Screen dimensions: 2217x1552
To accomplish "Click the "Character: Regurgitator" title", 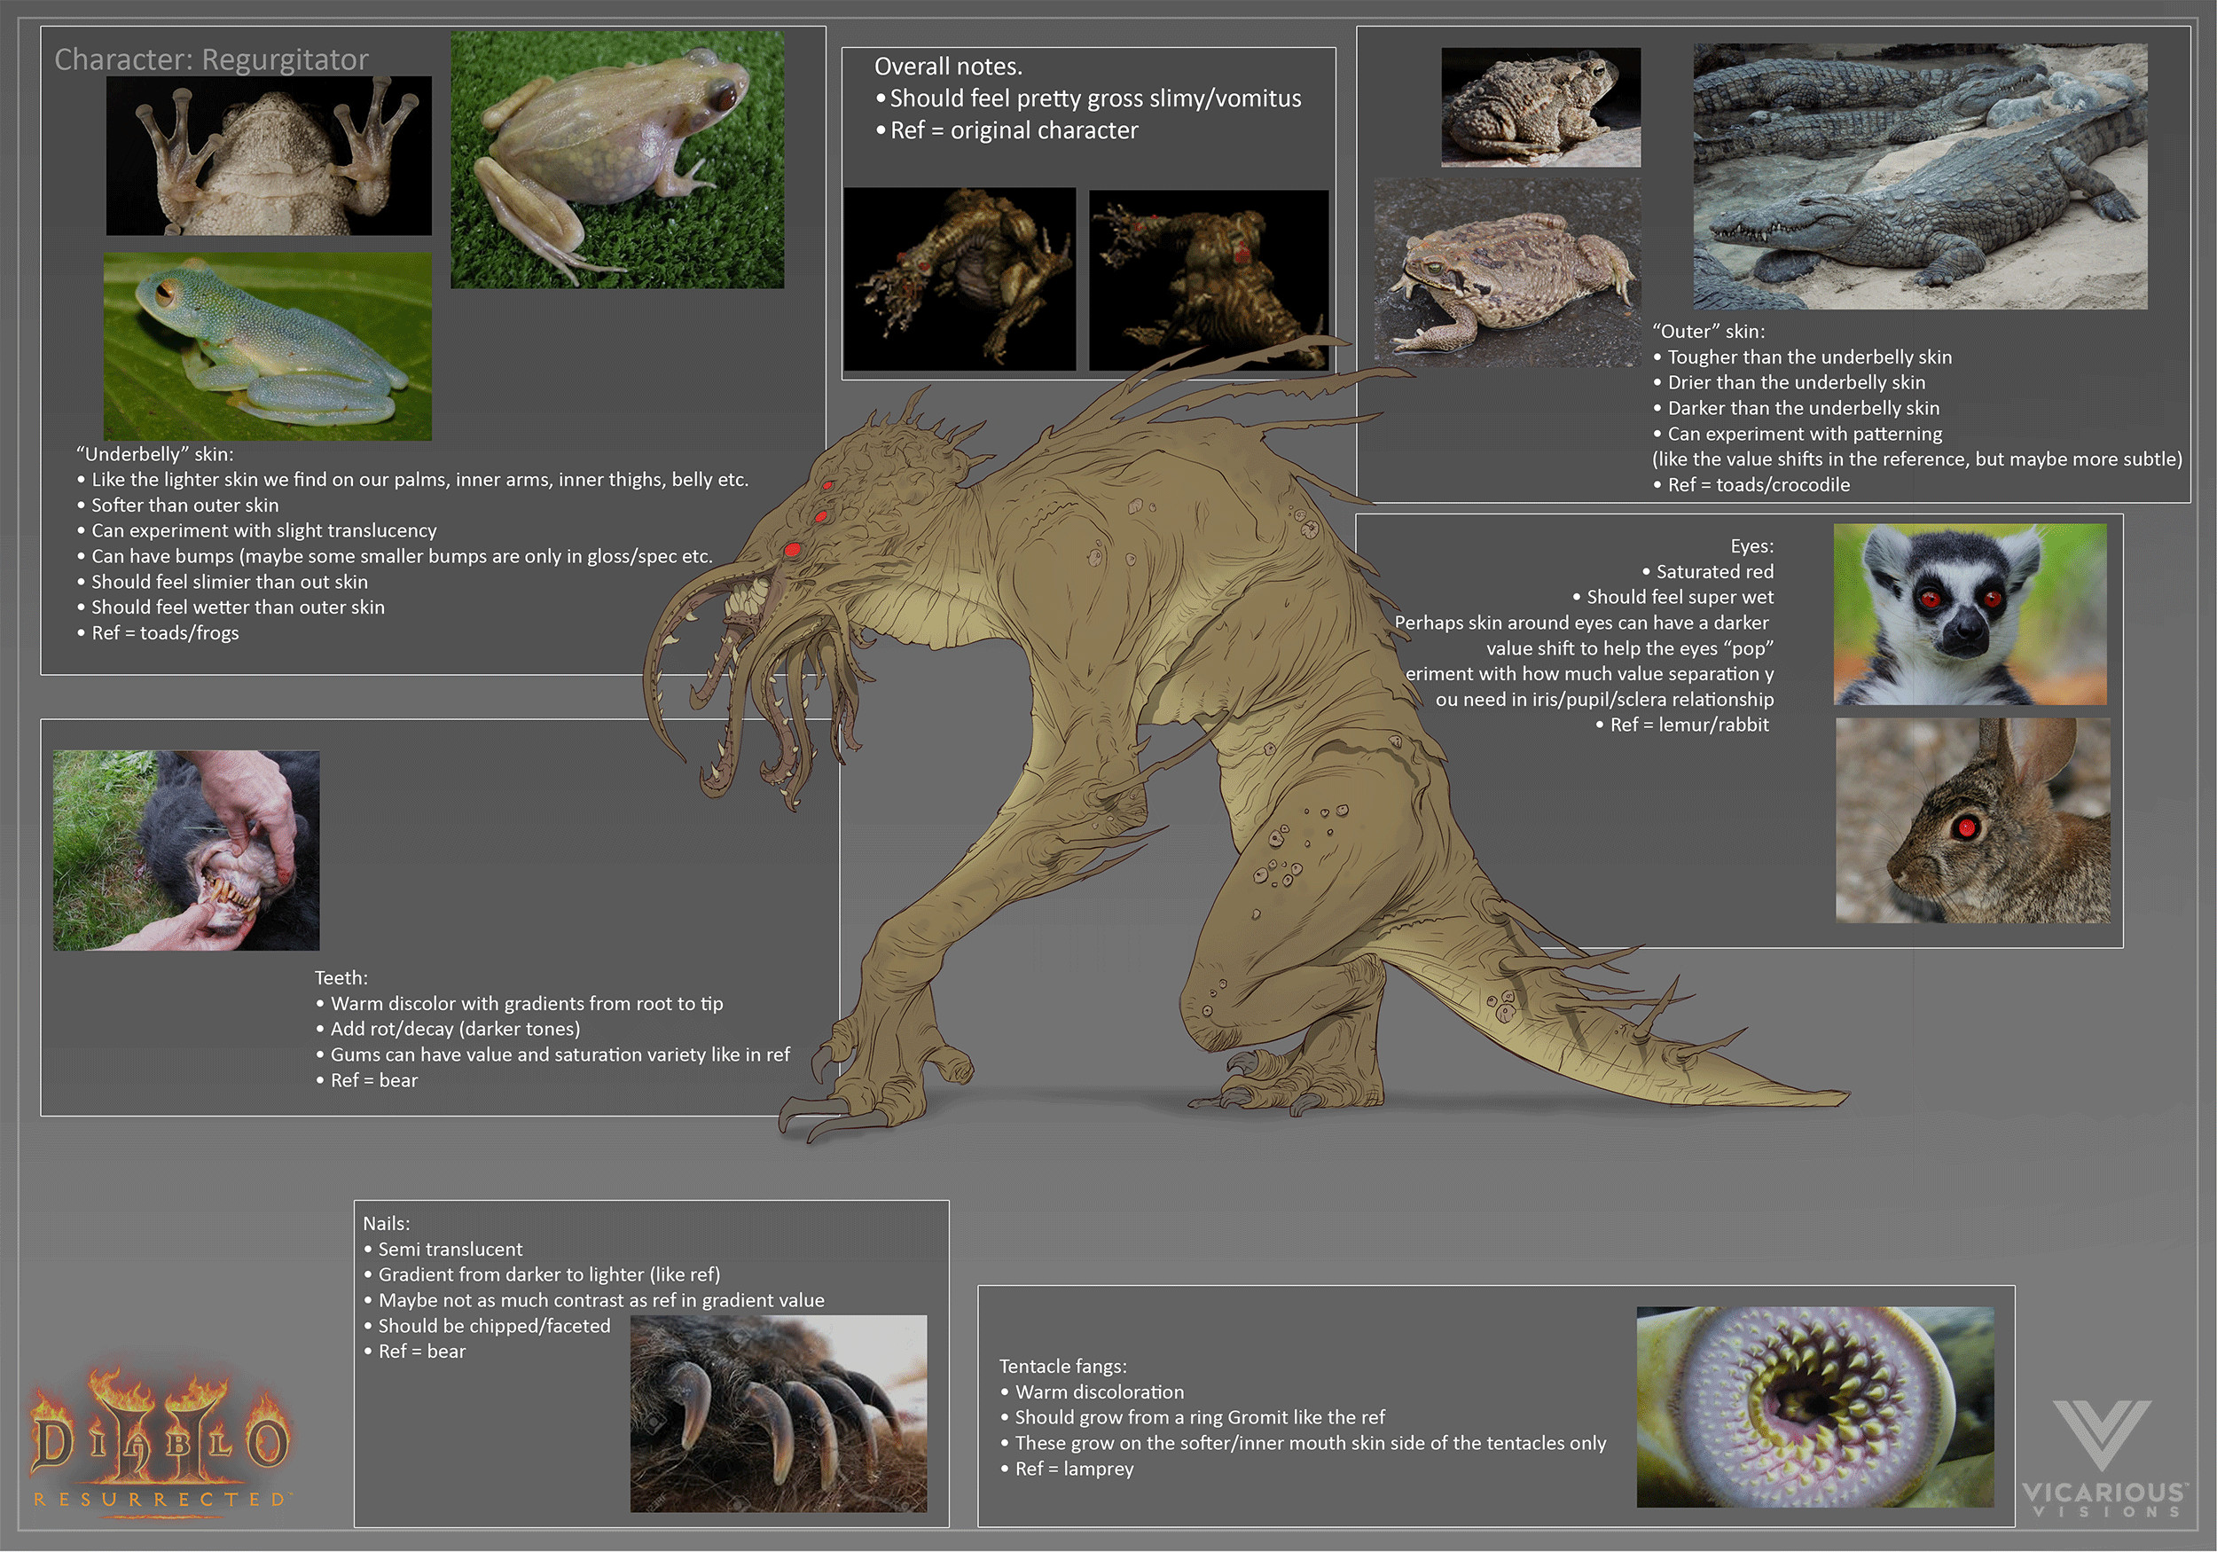I will click(x=211, y=60).
